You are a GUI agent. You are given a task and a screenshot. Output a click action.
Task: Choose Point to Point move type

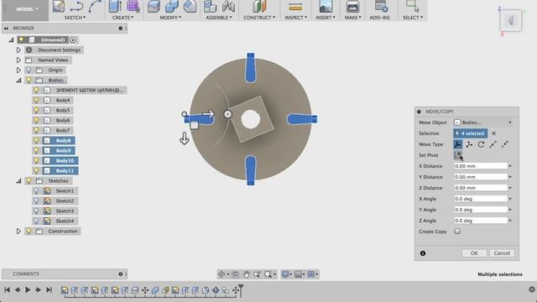[493, 144]
